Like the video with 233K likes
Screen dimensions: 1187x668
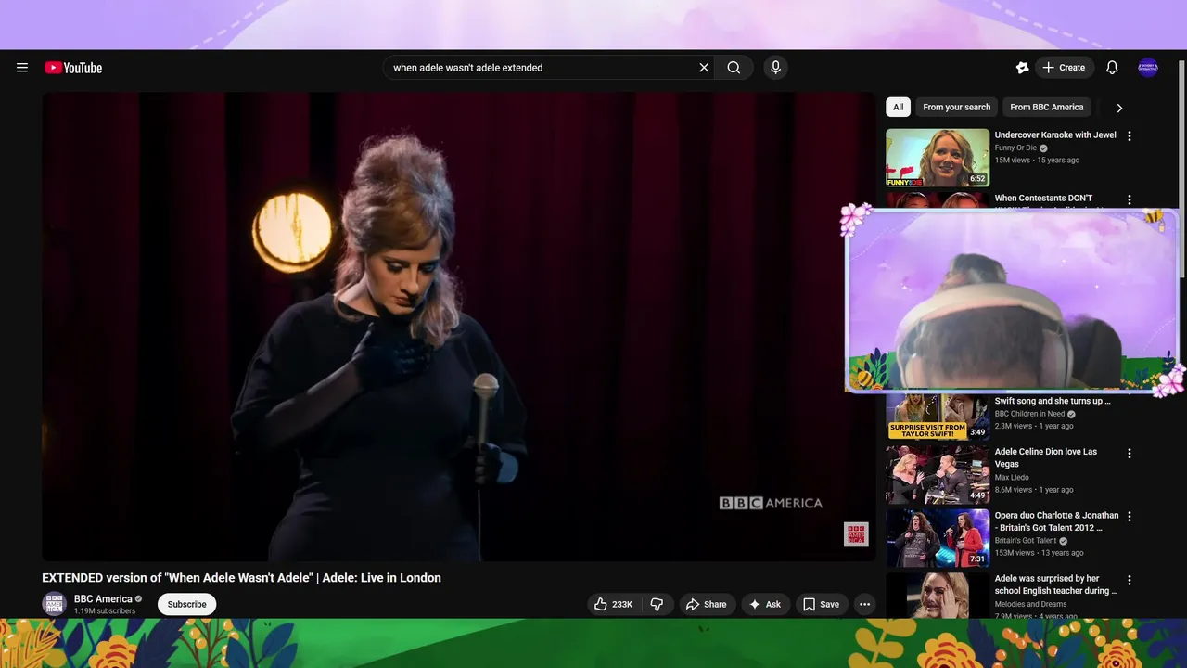click(x=613, y=604)
